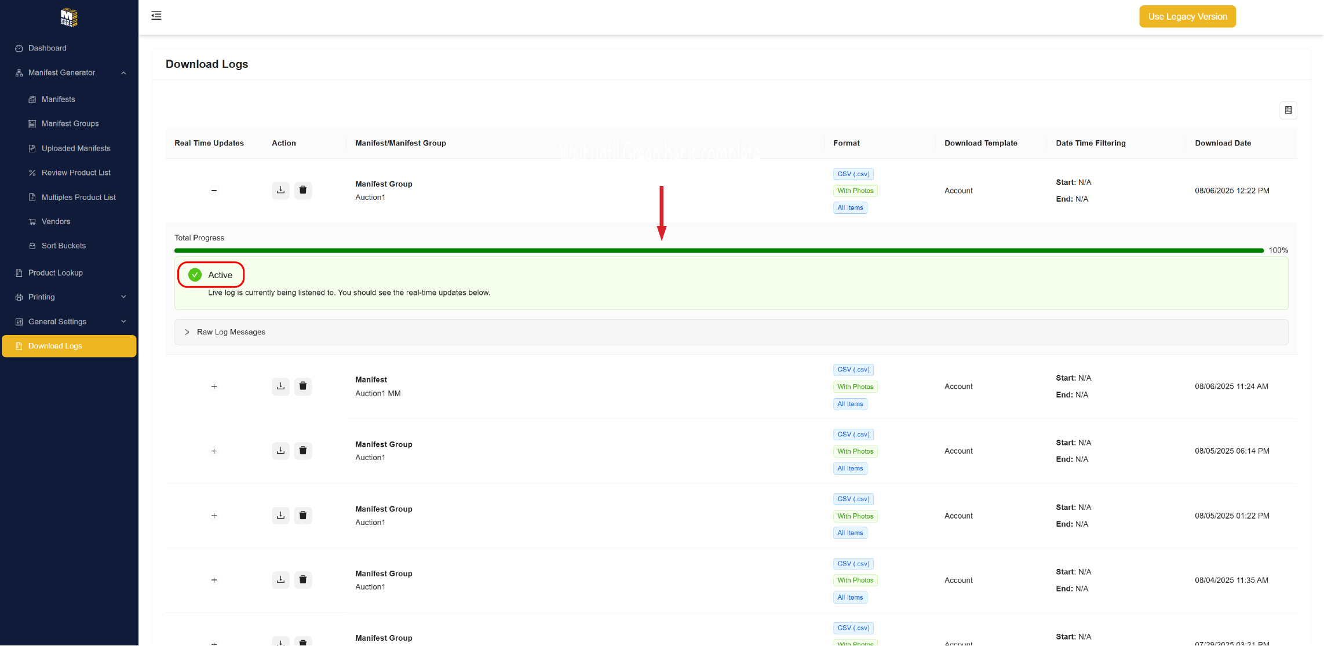Expand real time updates for Auction1 MM
Screen dimensions: 1324x646
214,386
